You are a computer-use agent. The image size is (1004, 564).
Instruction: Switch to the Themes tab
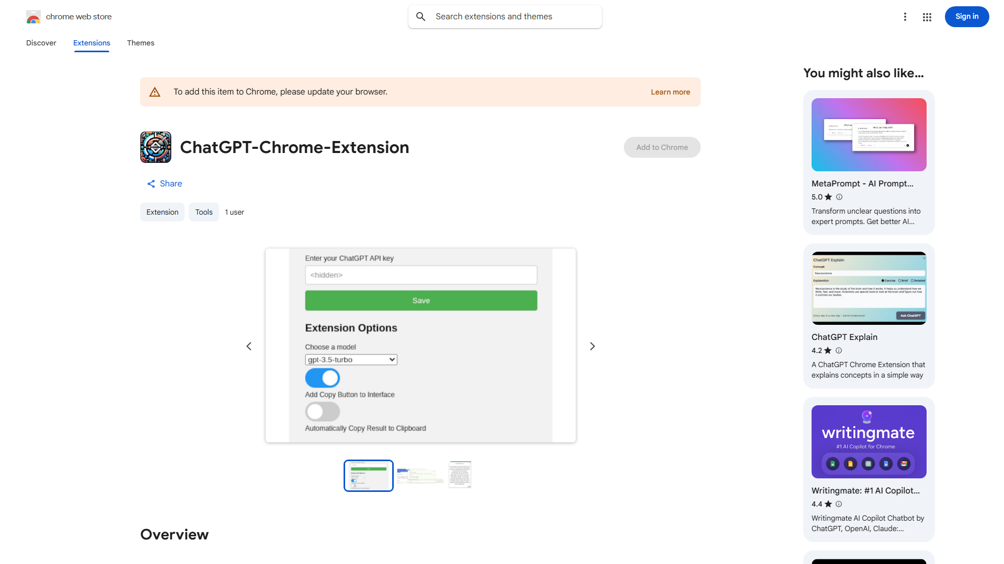[x=140, y=43]
